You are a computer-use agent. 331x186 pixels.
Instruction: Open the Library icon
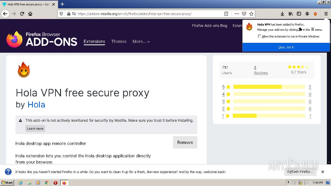click(x=291, y=14)
